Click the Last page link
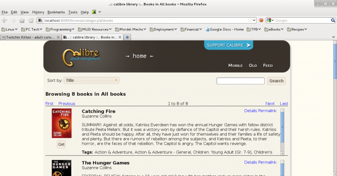Image resolution: width=337 pixels, height=176 pixels. coord(284,103)
